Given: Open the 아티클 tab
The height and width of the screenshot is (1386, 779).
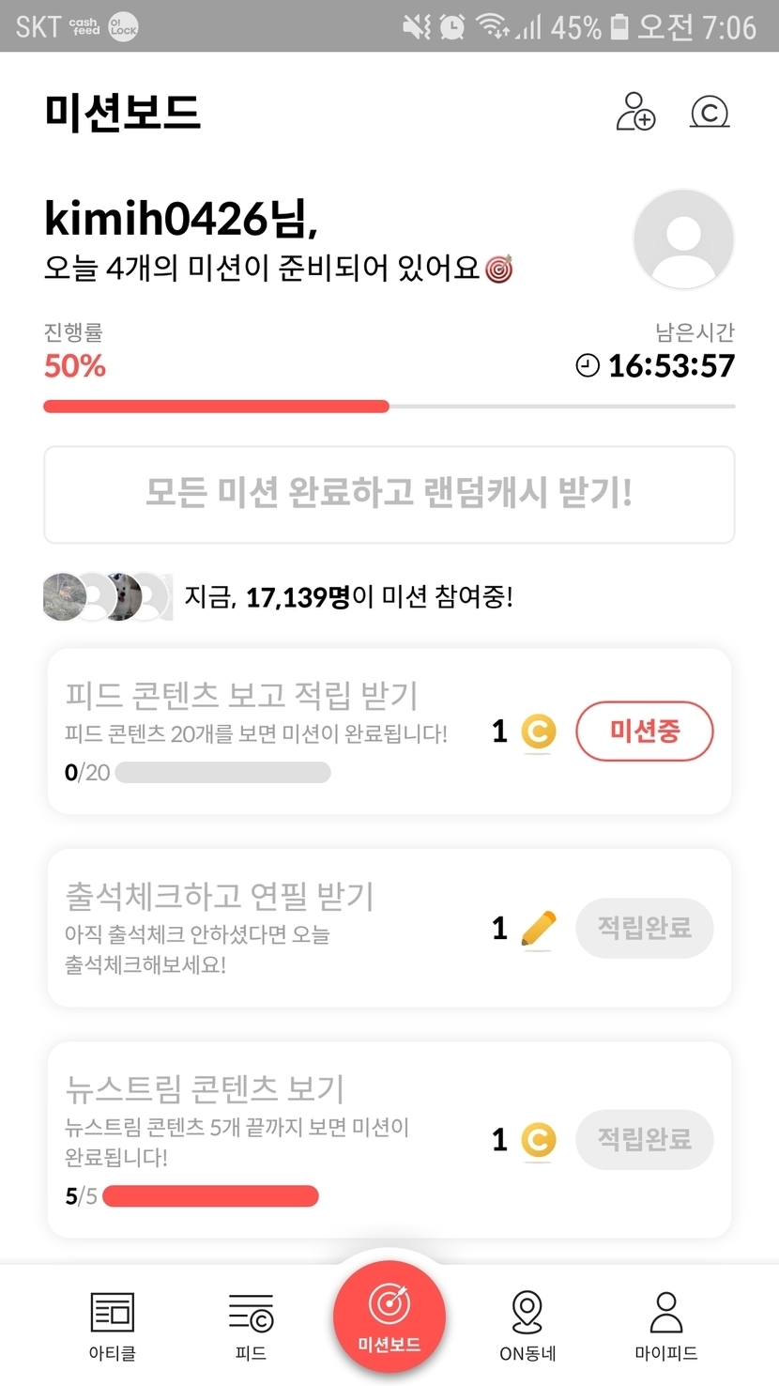Looking at the screenshot, I should pyautogui.click(x=112, y=1324).
